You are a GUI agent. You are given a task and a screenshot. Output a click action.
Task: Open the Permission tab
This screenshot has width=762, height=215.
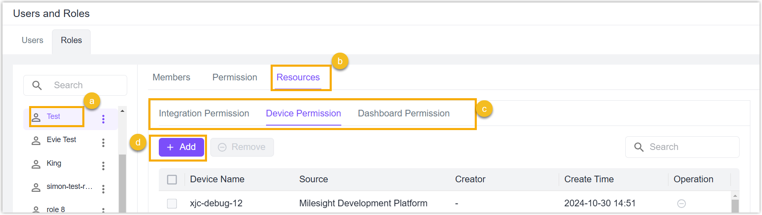point(235,77)
